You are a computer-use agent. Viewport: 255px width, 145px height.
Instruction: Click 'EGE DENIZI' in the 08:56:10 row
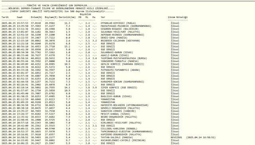click(x=108, y=47)
